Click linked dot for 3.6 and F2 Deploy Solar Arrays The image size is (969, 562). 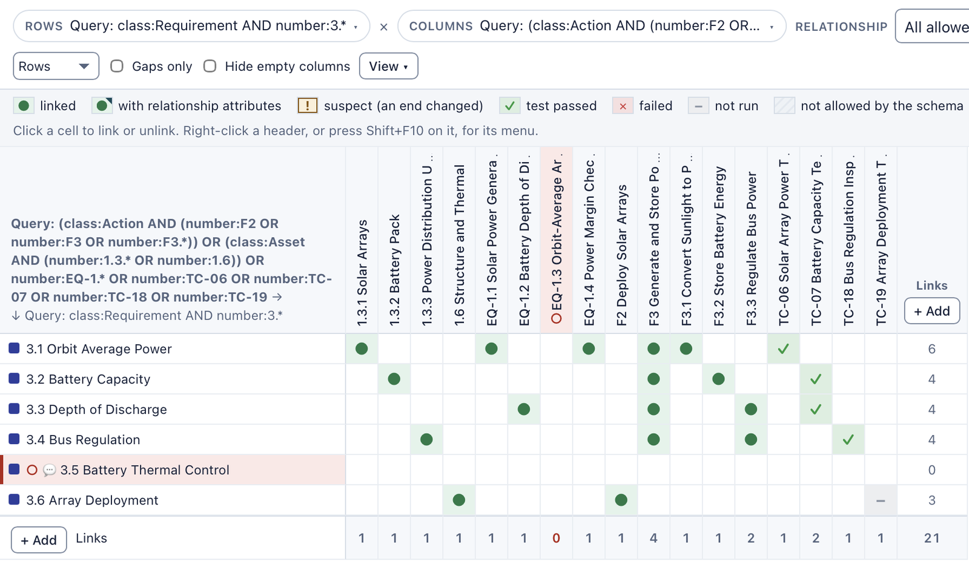621,500
